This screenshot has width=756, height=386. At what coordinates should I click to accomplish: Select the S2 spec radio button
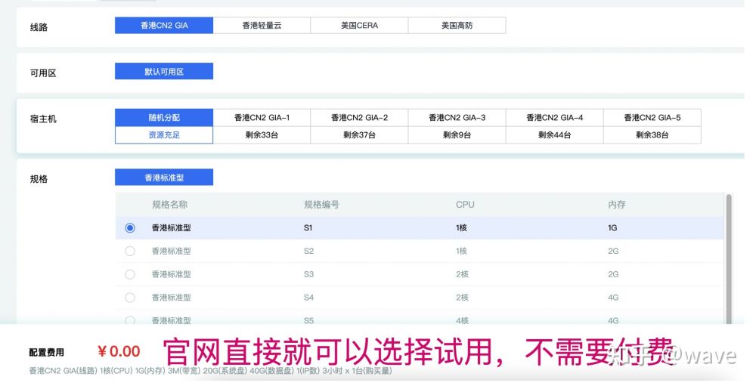tap(130, 251)
